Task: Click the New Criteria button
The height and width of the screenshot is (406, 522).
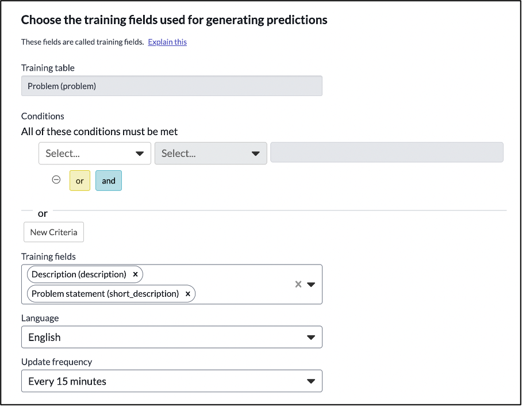Action: (x=53, y=232)
